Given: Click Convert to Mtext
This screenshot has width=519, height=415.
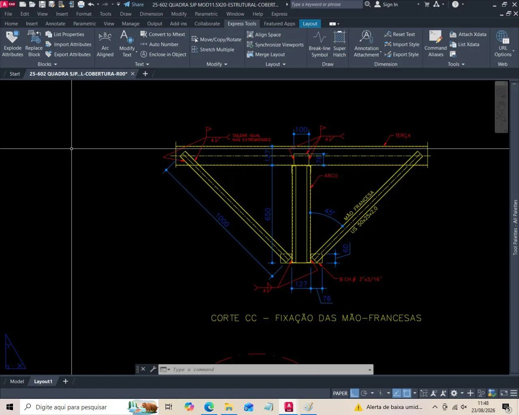Looking at the screenshot, I should (x=163, y=34).
